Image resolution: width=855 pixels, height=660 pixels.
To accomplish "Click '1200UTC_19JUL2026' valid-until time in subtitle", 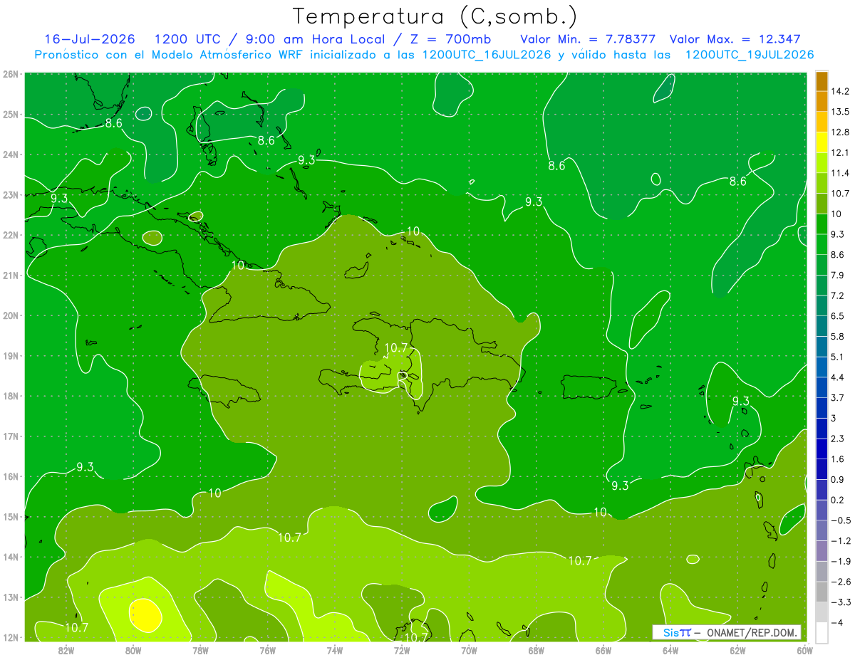I will coord(750,55).
